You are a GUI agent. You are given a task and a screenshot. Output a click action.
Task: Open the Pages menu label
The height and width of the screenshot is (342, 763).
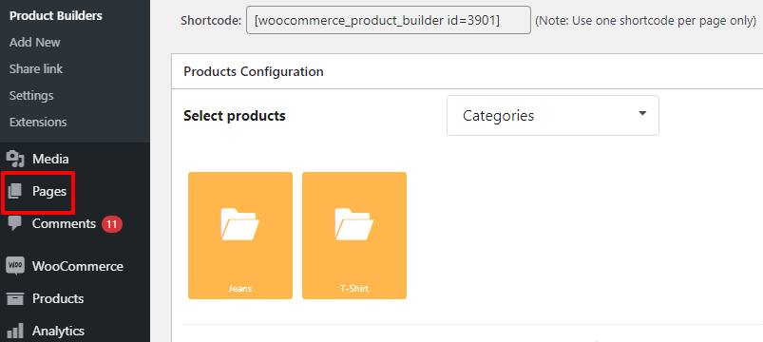tap(49, 192)
